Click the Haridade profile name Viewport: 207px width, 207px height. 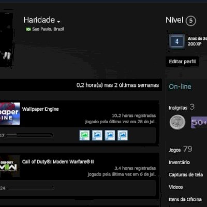click(x=39, y=20)
